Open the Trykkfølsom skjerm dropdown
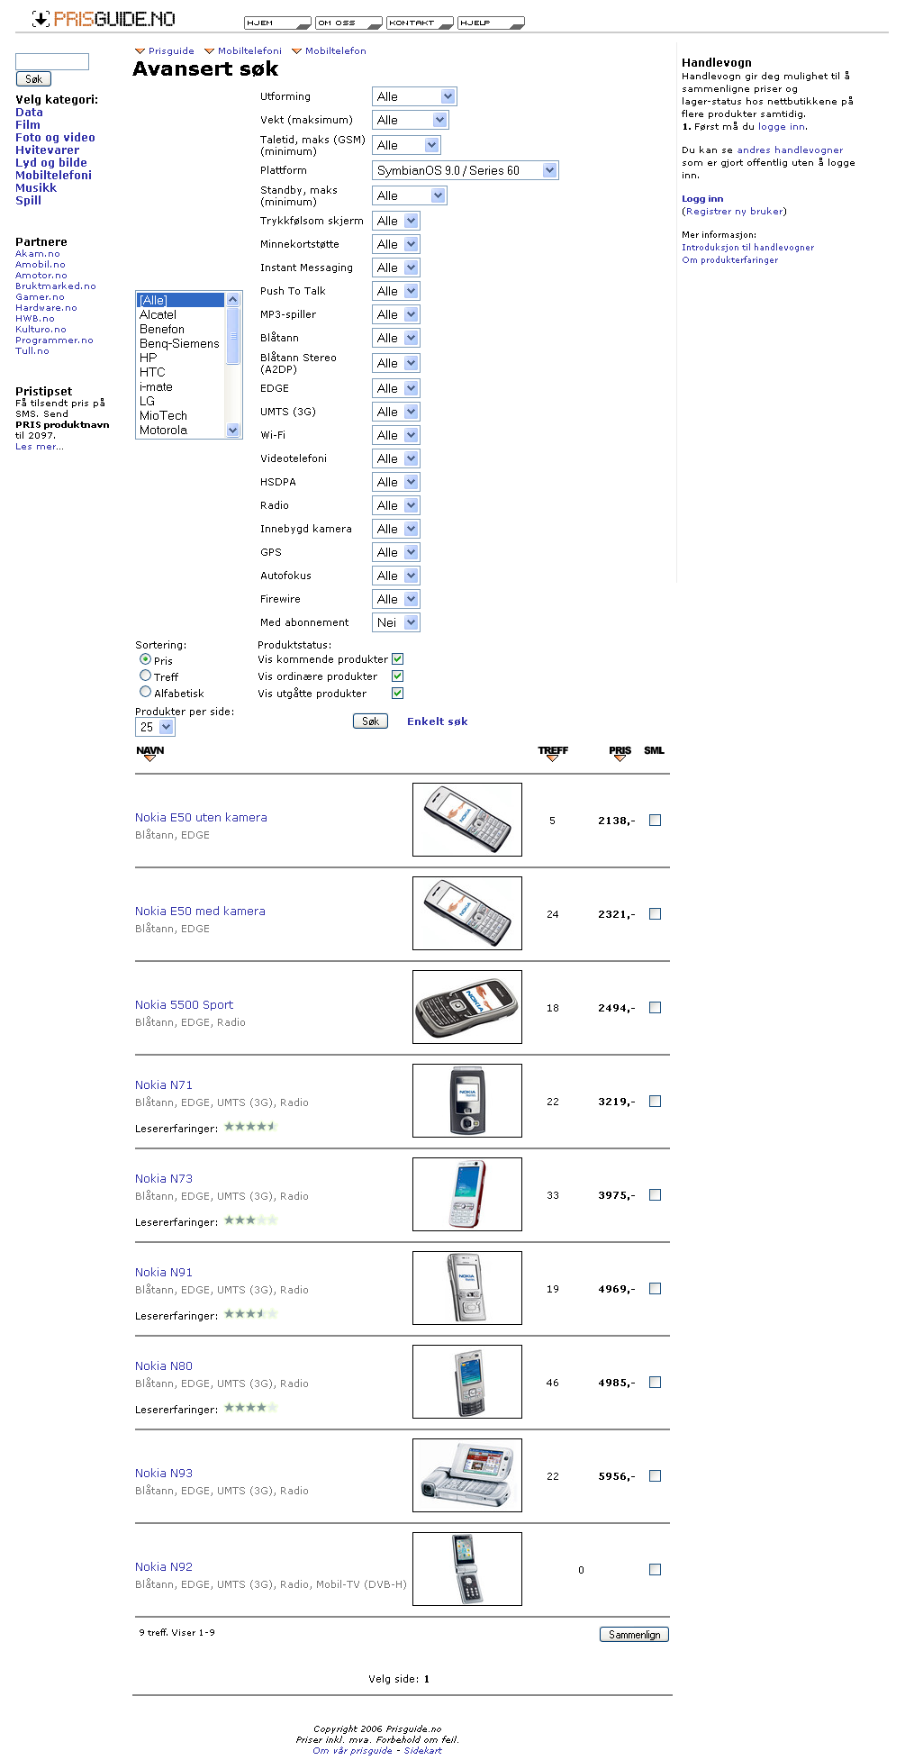 [x=396, y=221]
